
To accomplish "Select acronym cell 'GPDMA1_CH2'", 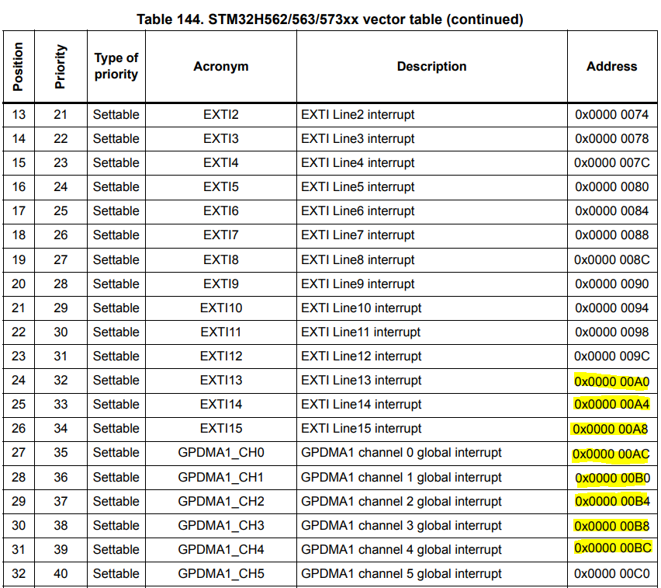I will click(x=221, y=501).
